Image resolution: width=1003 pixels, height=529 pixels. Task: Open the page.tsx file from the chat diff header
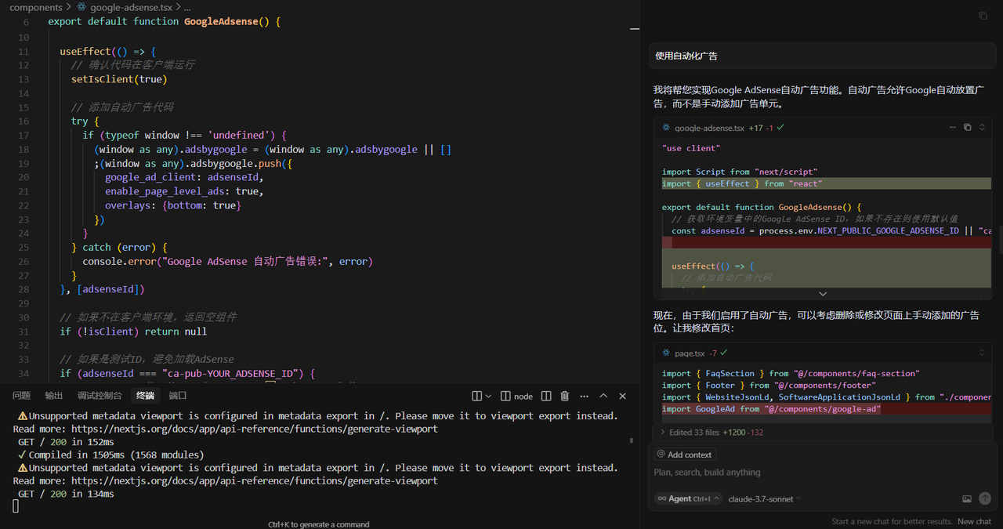[x=690, y=353]
